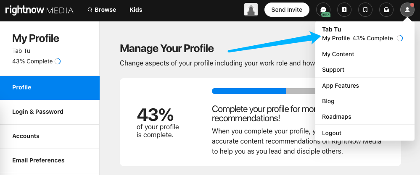The height and width of the screenshot is (175, 420).
Task: Click the RightNow Media logo
Action: coord(40,10)
